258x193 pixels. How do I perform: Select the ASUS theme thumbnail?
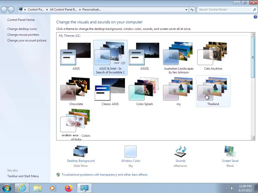(76, 54)
